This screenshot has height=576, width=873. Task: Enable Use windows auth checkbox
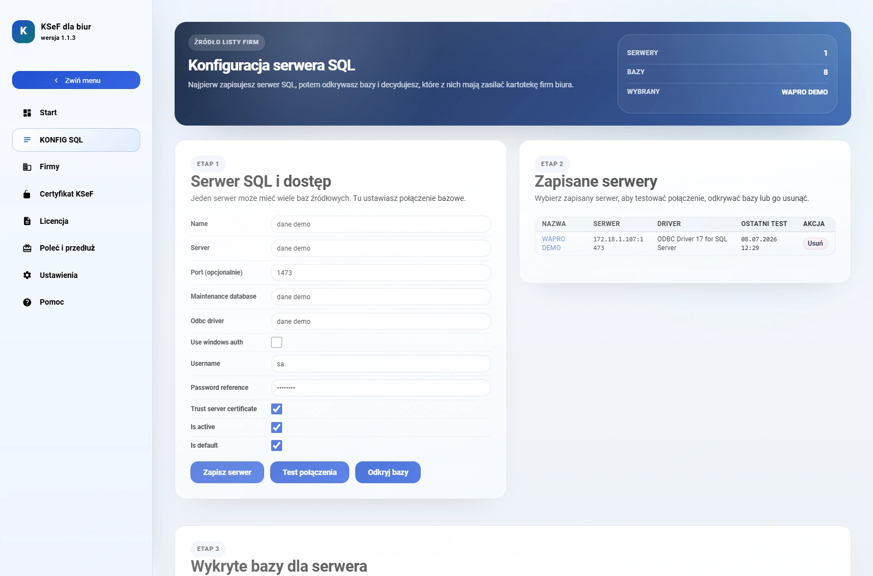[x=277, y=342]
